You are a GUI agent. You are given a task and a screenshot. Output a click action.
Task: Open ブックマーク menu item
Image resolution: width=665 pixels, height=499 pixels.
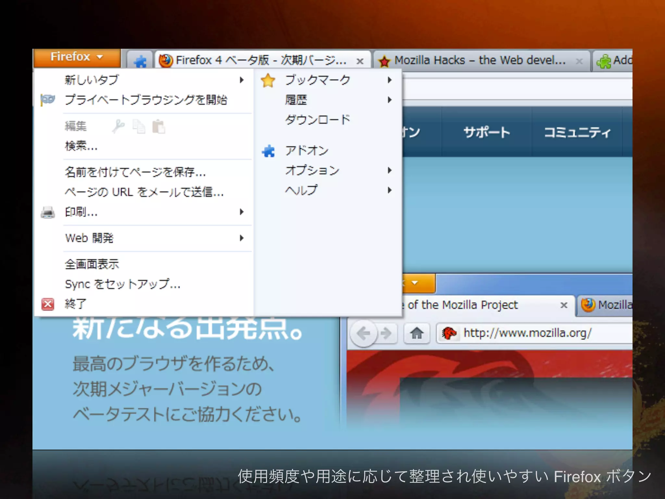point(328,80)
